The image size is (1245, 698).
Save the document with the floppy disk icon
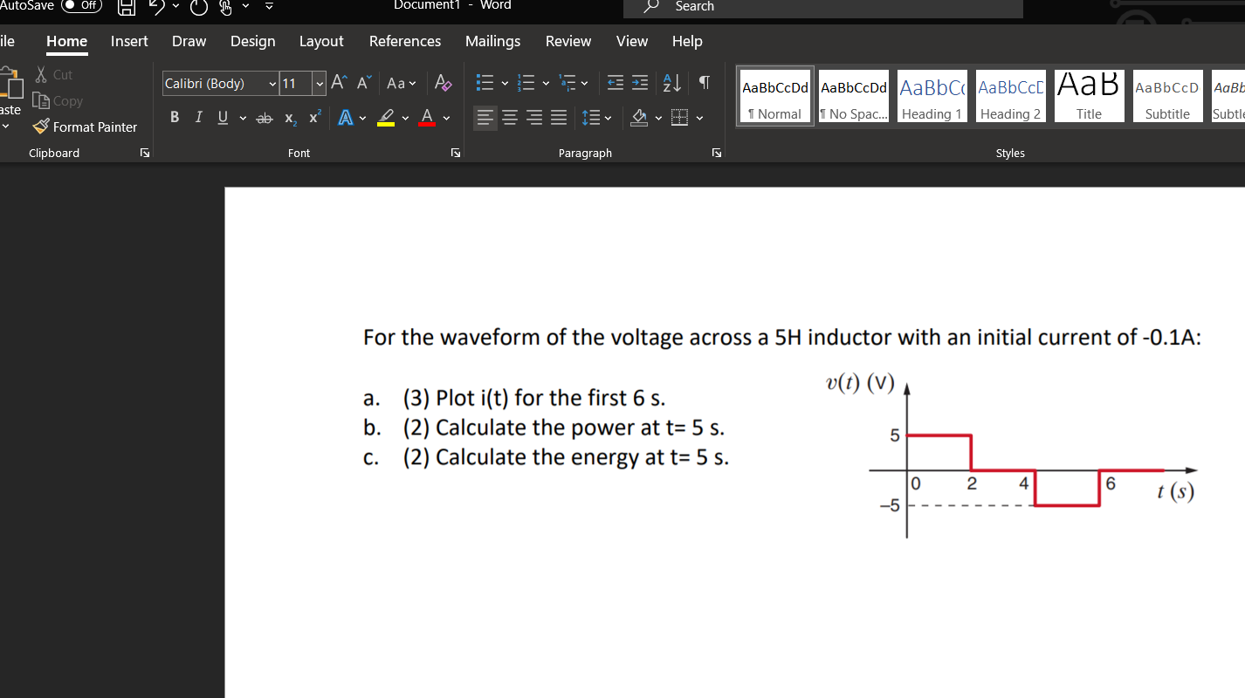[127, 9]
